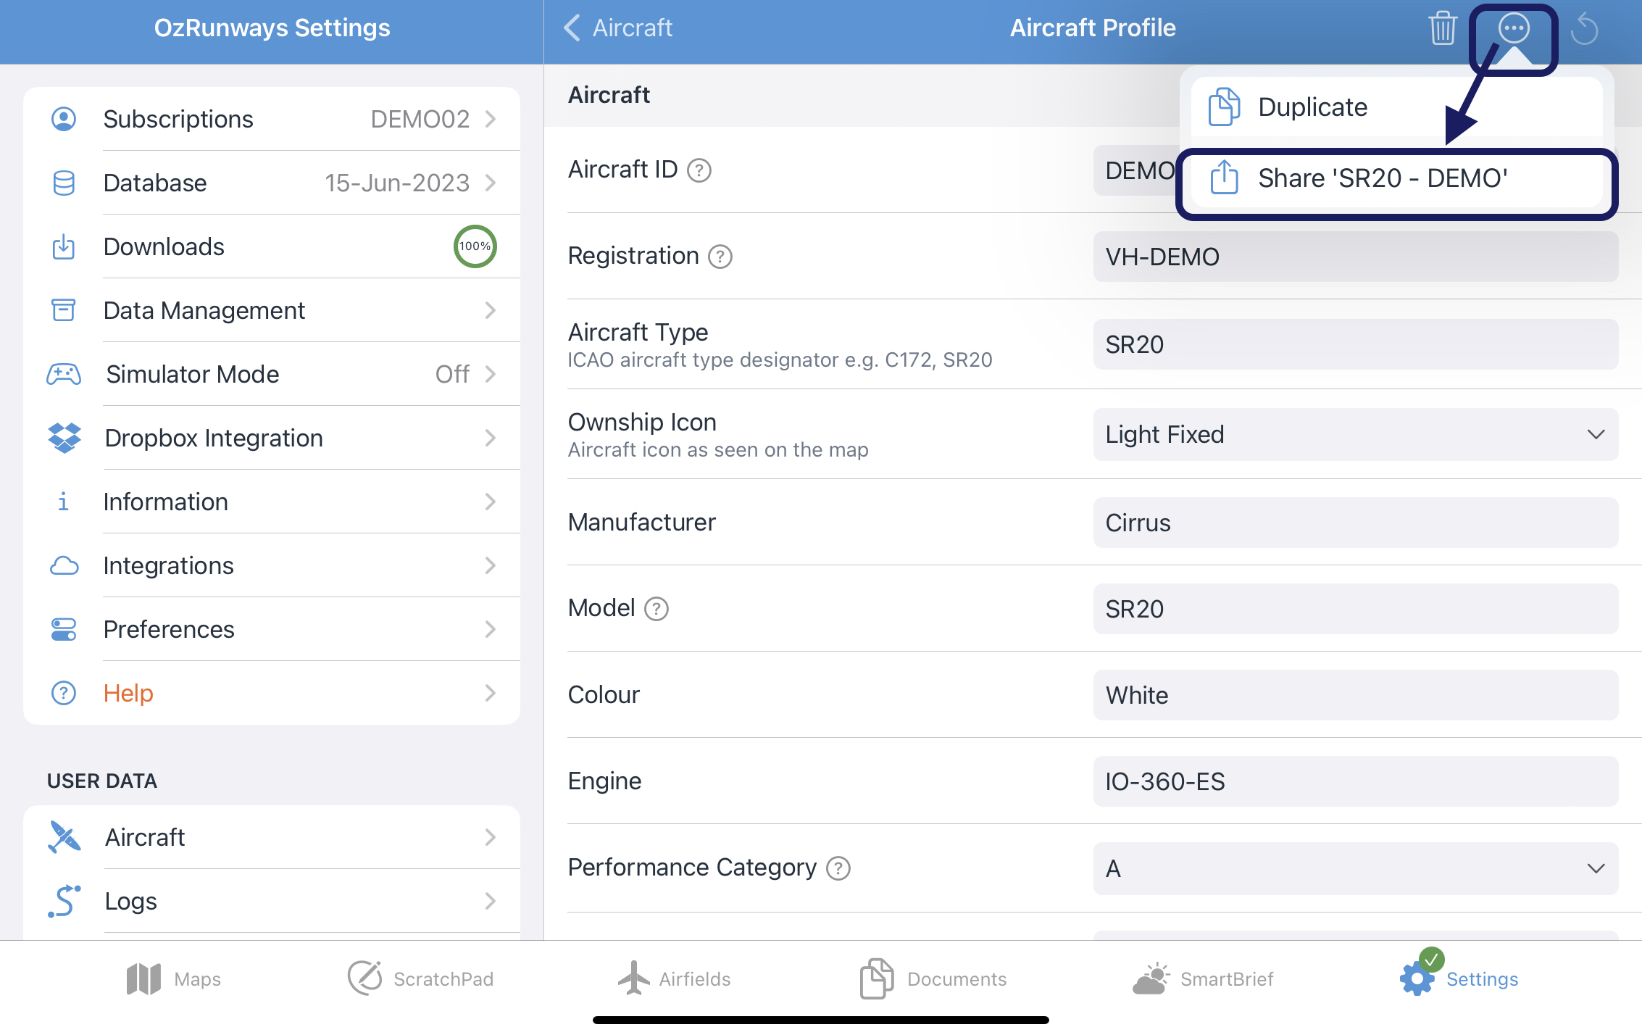The width and height of the screenshot is (1642, 1035).
Task: Expand Subscriptions row chevron
Action: [x=491, y=119]
